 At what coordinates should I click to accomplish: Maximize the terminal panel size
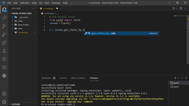point(182,78)
